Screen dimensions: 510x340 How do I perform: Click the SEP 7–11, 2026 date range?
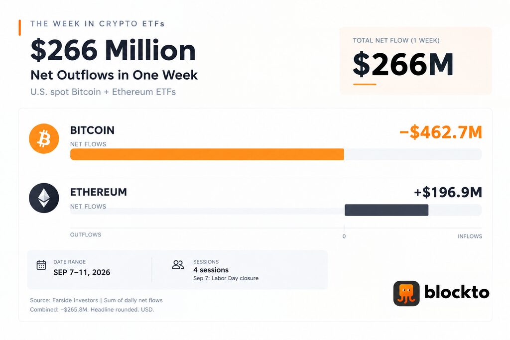tap(82, 272)
